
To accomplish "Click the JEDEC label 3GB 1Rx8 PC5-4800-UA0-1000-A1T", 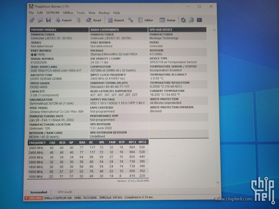I will coord(56,71).
